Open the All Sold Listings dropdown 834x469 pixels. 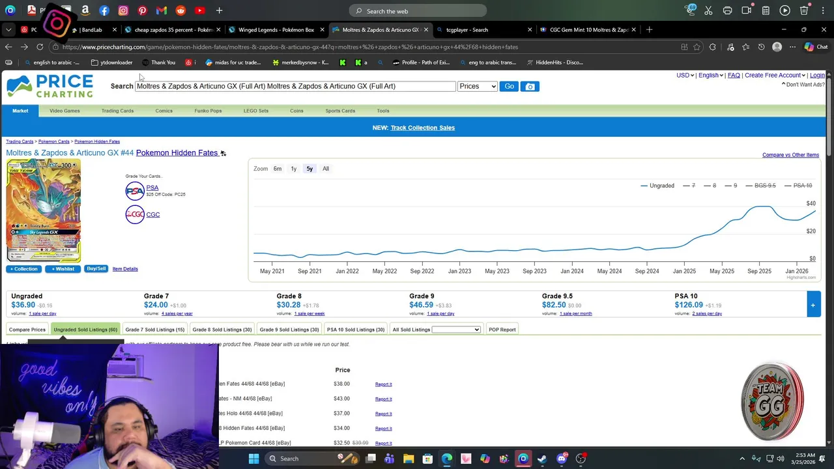[455, 330]
